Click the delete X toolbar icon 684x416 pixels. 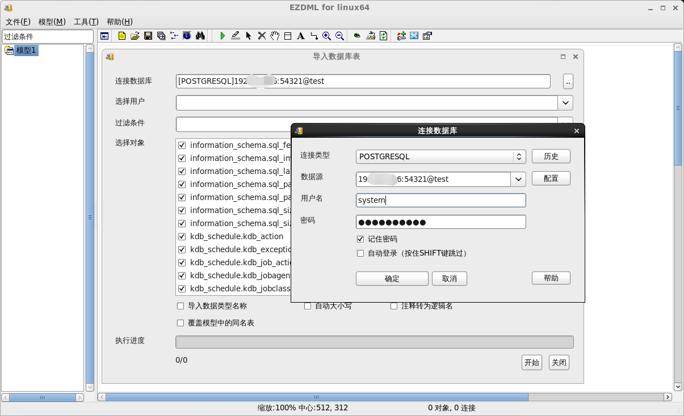pyautogui.click(x=262, y=36)
